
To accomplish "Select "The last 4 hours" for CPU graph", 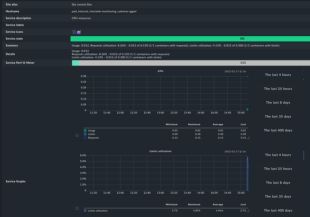I will [278, 75].
